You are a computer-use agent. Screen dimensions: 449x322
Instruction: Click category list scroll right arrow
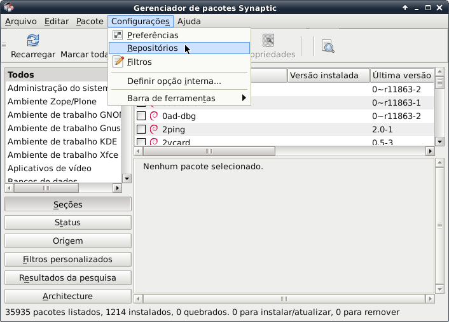coord(117,188)
